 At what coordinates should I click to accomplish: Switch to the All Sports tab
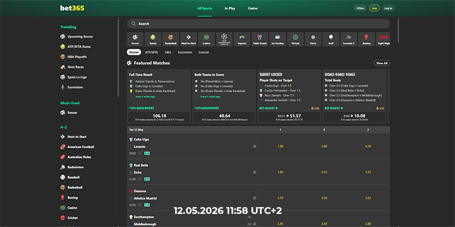pos(205,9)
